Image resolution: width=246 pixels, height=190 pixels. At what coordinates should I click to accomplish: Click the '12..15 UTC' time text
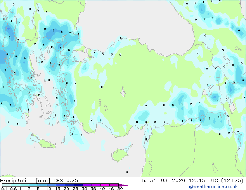203,181
